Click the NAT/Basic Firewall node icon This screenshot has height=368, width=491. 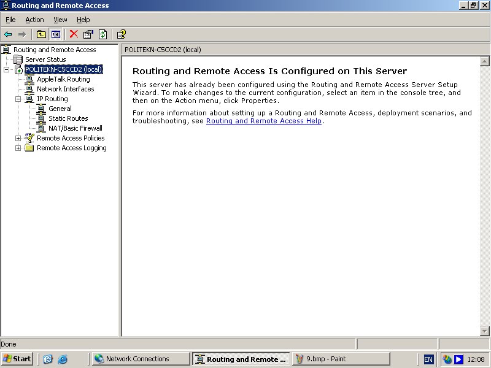click(41, 128)
